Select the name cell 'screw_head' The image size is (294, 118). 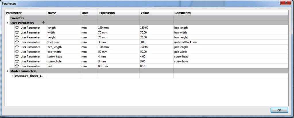click(64, 57)
